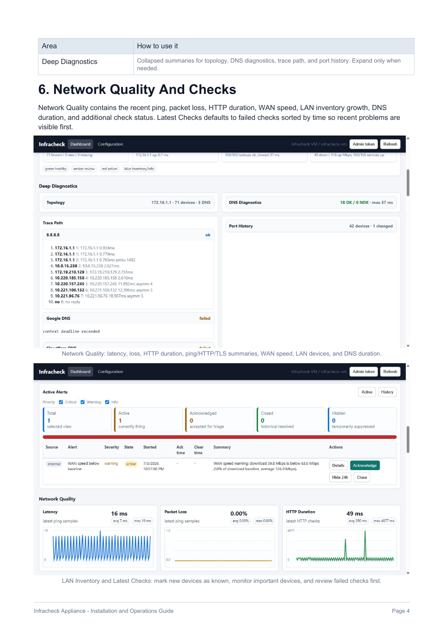Click the 'active' state badge

pyautogui.click(x=131, y=464)
